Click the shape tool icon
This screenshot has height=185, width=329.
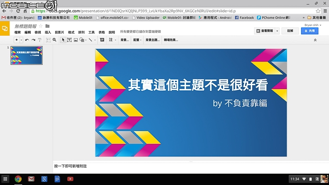coord(82,40)
